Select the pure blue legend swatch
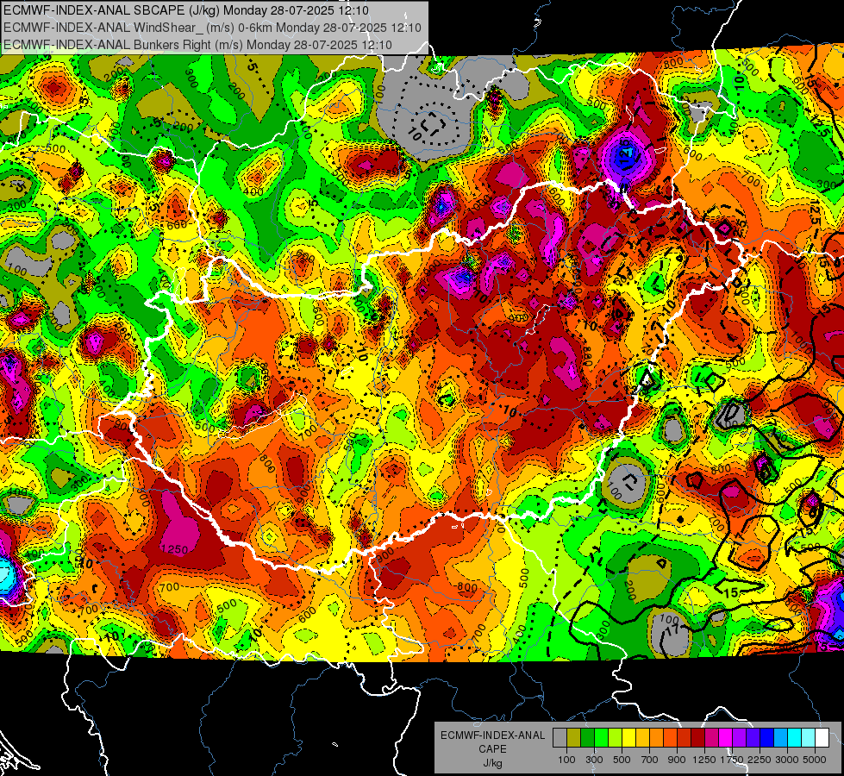 click(767, 738)
